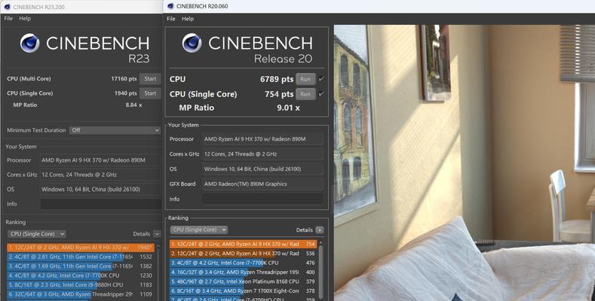Click the 1940 pts single core score
595x301 pixels.
[126, 93]
